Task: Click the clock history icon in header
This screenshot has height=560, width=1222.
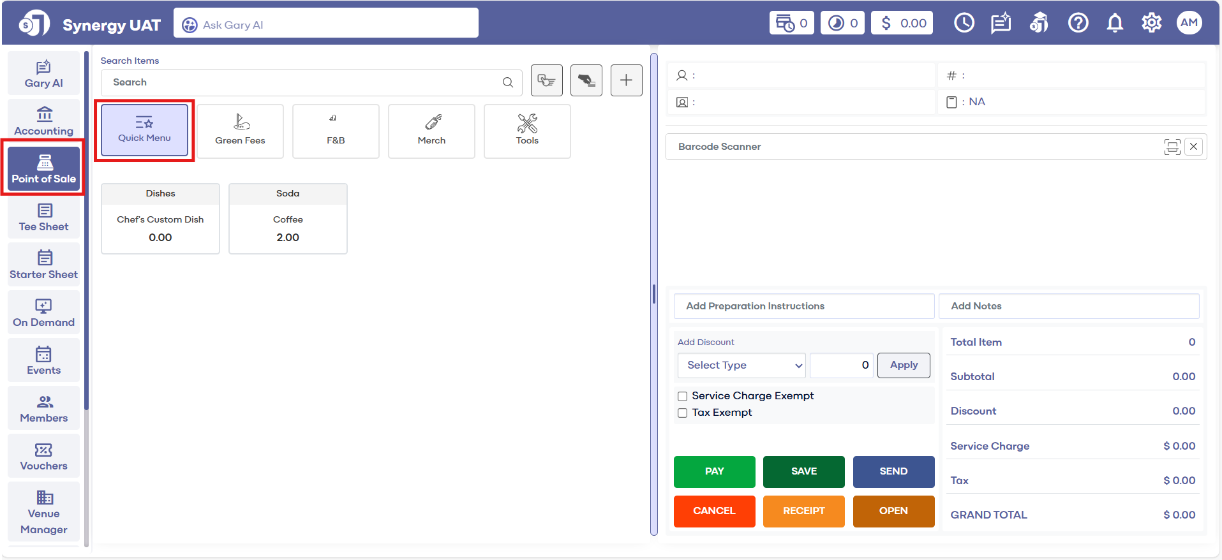Action: tap(964, 24)
